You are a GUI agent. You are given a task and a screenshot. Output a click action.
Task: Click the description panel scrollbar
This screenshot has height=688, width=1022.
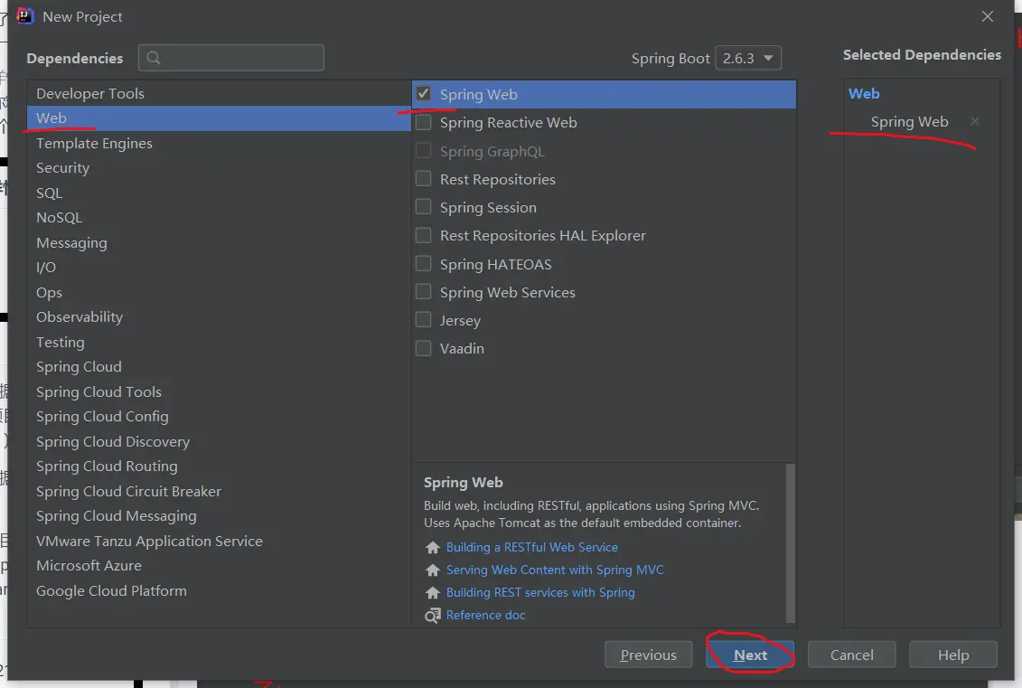click(x=791, y=543)
